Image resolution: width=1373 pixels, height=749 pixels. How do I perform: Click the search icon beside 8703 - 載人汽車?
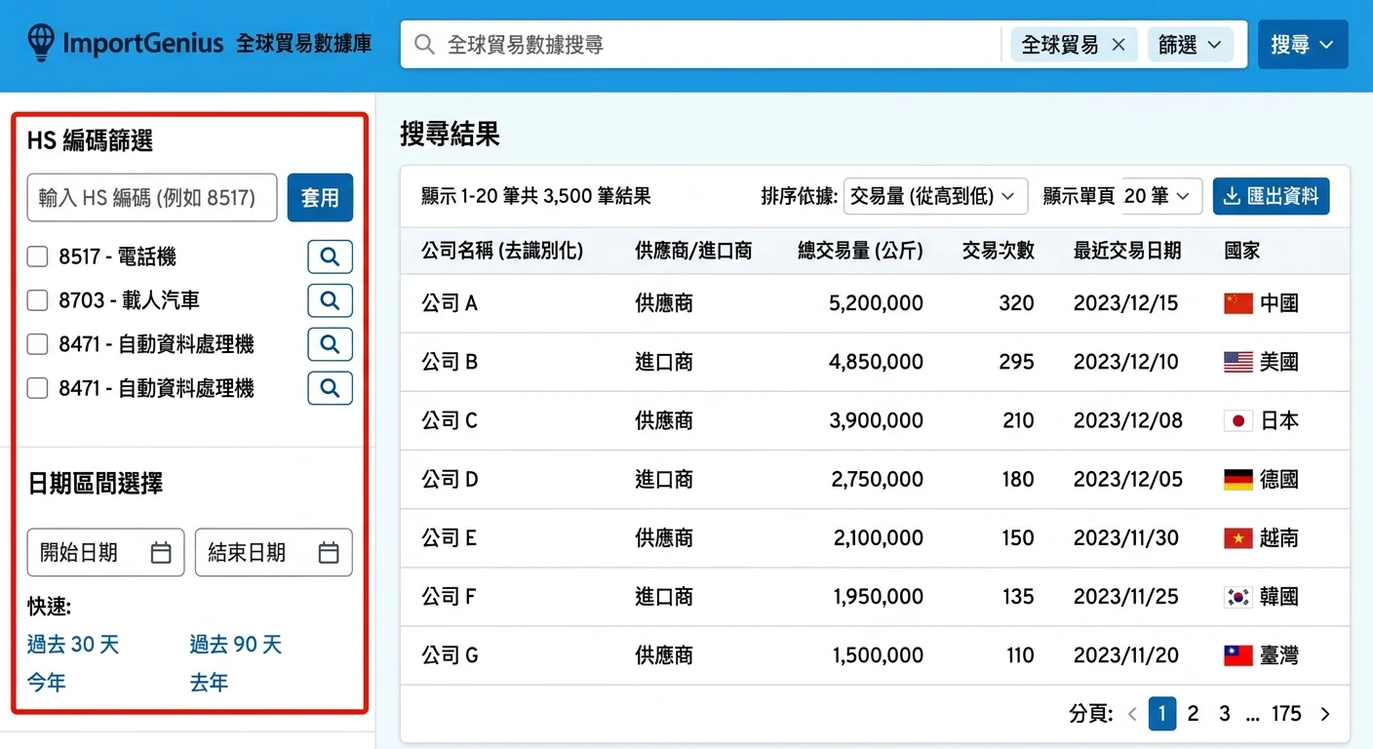pyautogui.click(x=330, y=300)
